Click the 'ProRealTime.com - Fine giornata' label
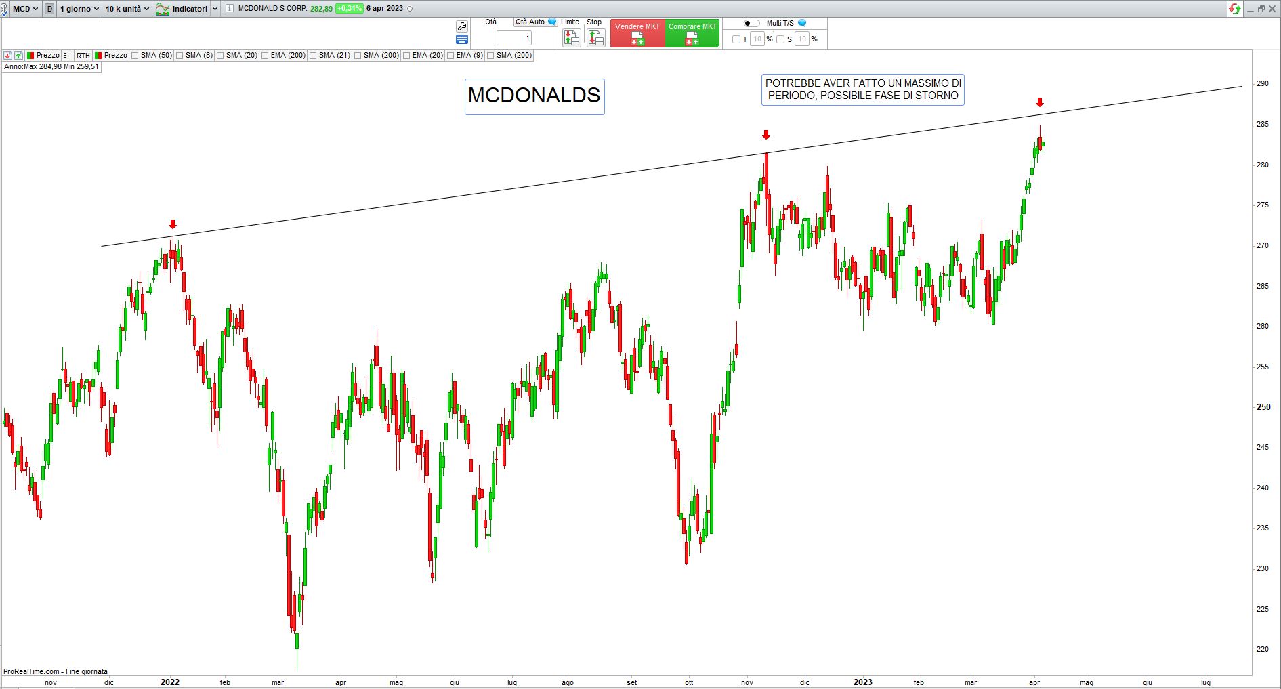 tap(56, 672)
